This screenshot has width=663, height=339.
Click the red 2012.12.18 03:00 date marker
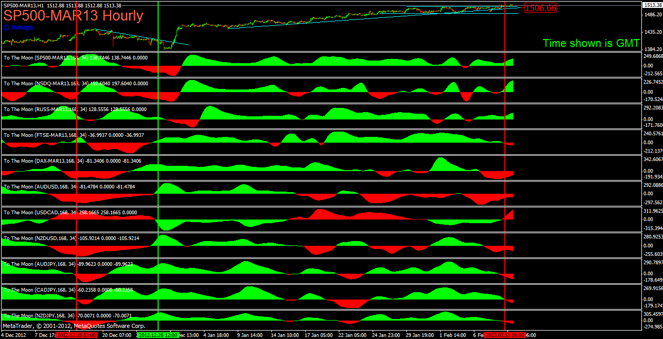click(x=76, y=335)
